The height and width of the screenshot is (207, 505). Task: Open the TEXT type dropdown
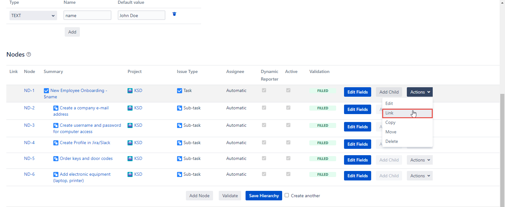pos(33,15)
